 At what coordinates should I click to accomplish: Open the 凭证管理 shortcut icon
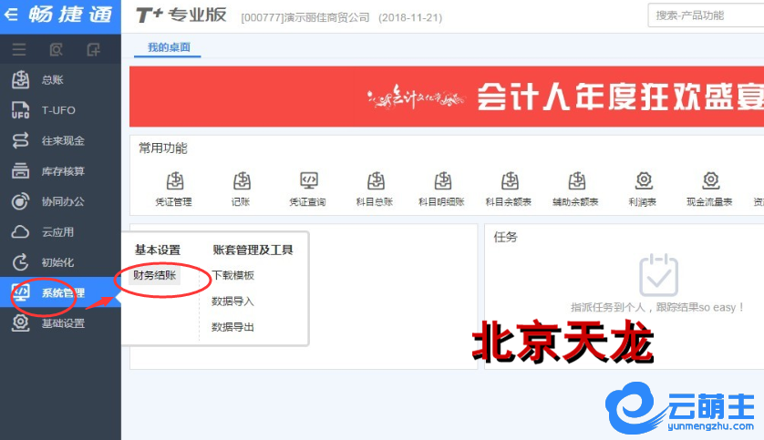point(175,181)
